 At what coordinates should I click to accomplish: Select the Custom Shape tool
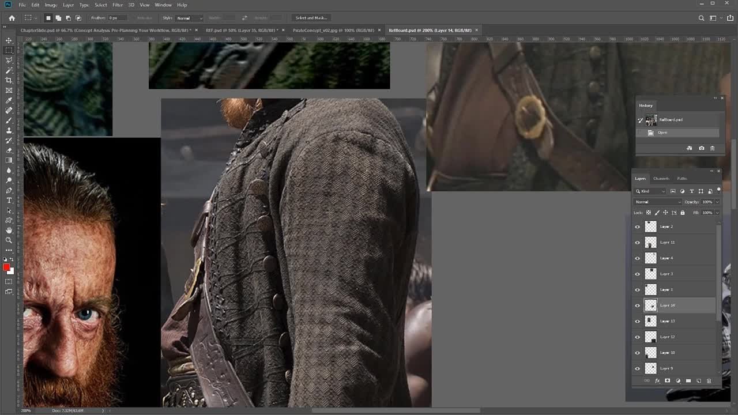pyautogui.click(x=9, y=220)
